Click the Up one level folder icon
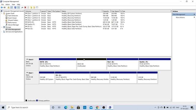This screenshot has width=196, height=110. pyautogui.click(x=9, y=7)
